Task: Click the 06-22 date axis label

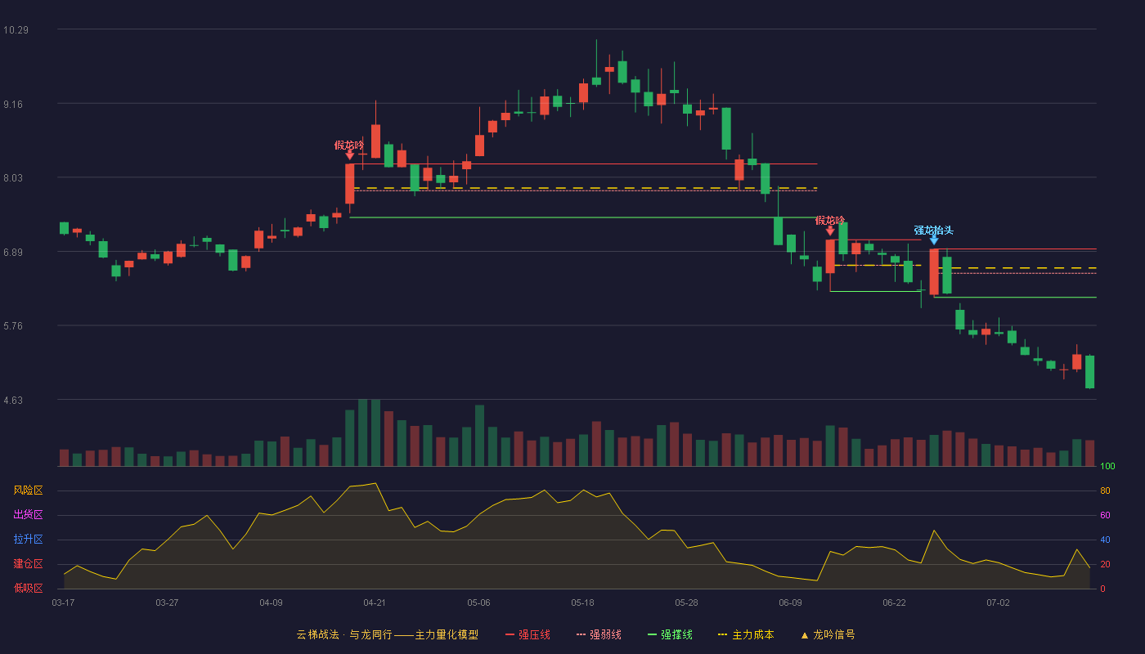Action: (x=894, y=602)
